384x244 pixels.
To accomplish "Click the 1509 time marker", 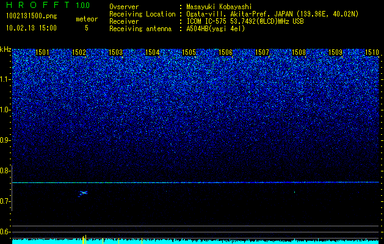I will coord(335,52).
